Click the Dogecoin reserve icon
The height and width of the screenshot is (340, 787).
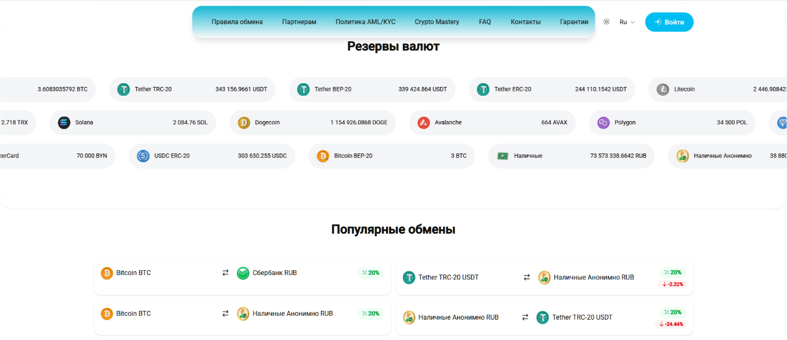coord(244,123)
